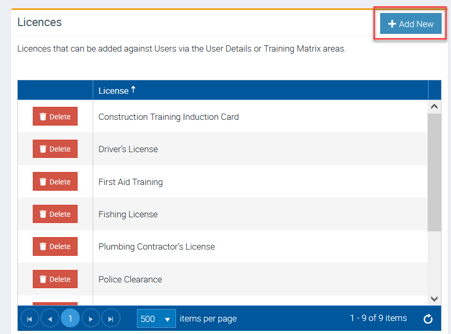Delete the Driver's License entry
This screenshot has width=451, height=334.
[x=55, y=149]
